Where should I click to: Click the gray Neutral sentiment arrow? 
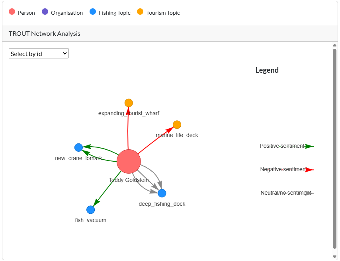click(x=309, y=193)
